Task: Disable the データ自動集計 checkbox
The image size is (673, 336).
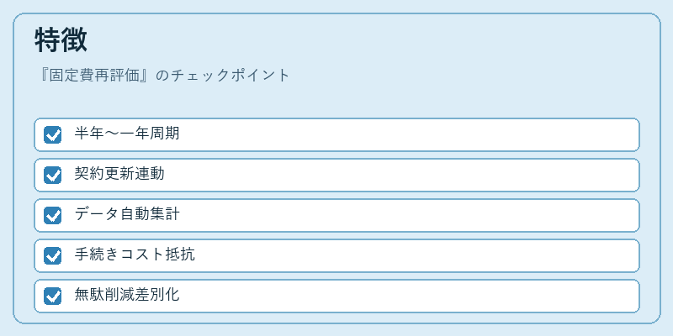Action: pos(52,215)
